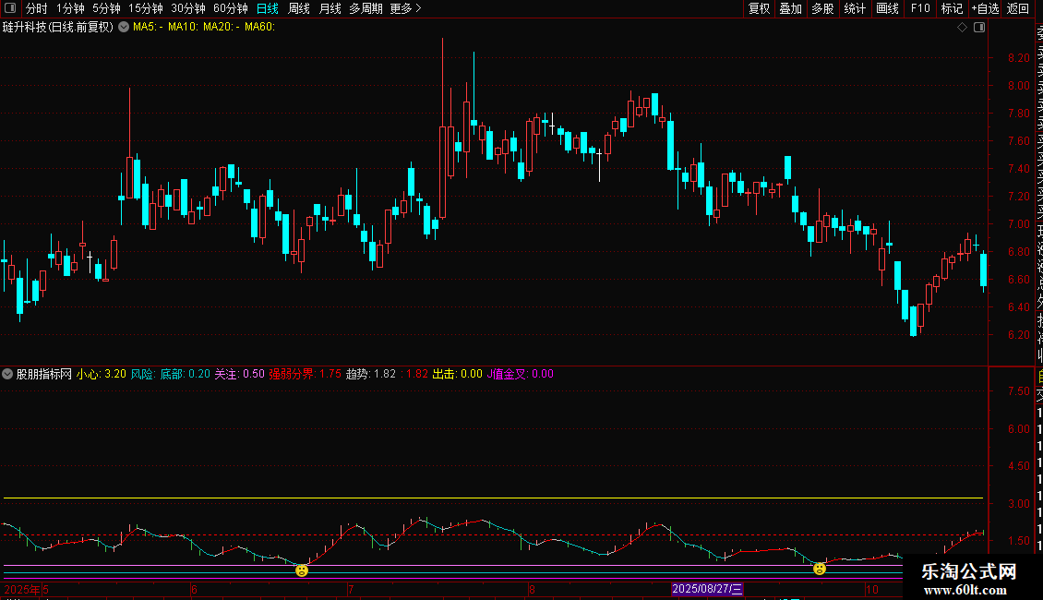The width and height of the screenshot is (1043, 600).
Task: Open the 更多 periods menu
Action: click(405, 8)
